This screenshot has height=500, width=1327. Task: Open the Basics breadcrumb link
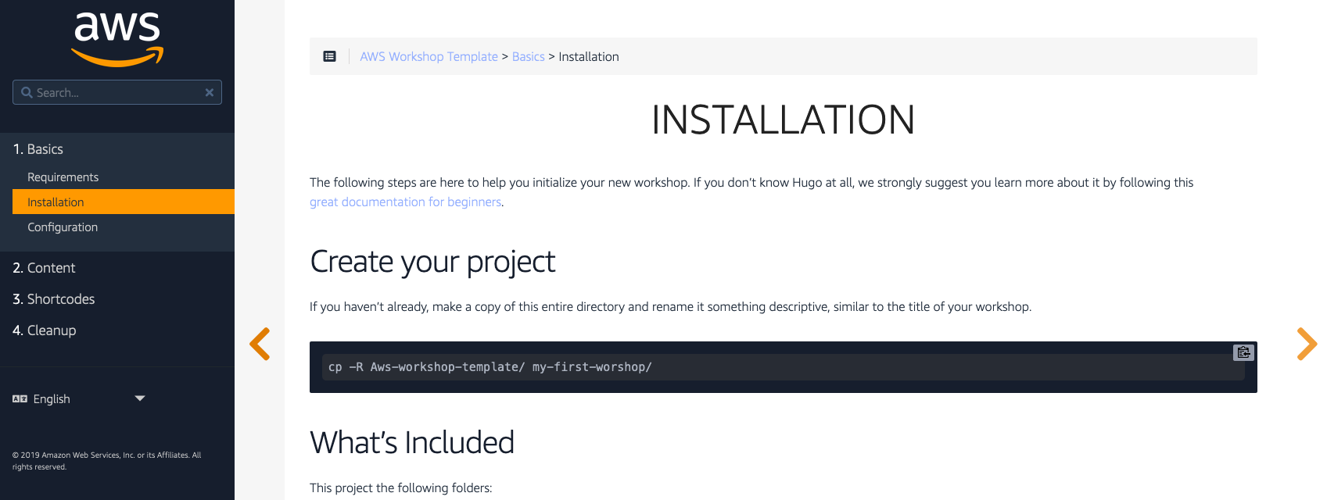coord(529,56)
